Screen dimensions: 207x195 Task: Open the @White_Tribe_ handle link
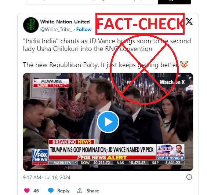click(56, 30)
